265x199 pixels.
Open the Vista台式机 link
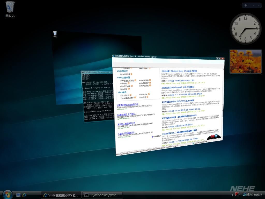[x=143, y=95]
